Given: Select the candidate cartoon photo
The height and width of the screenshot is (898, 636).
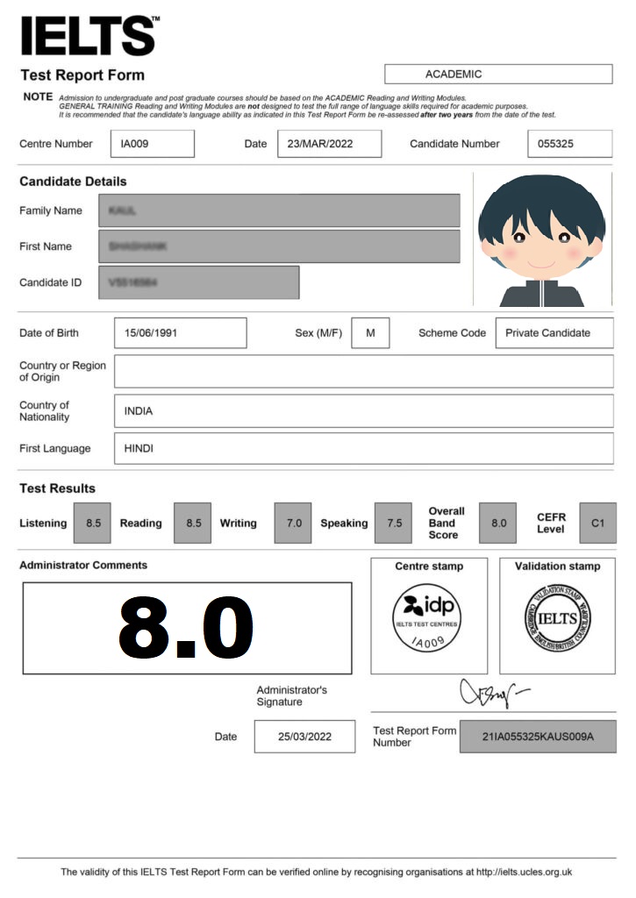Looking at the screenshot, I should pos(541,239).
